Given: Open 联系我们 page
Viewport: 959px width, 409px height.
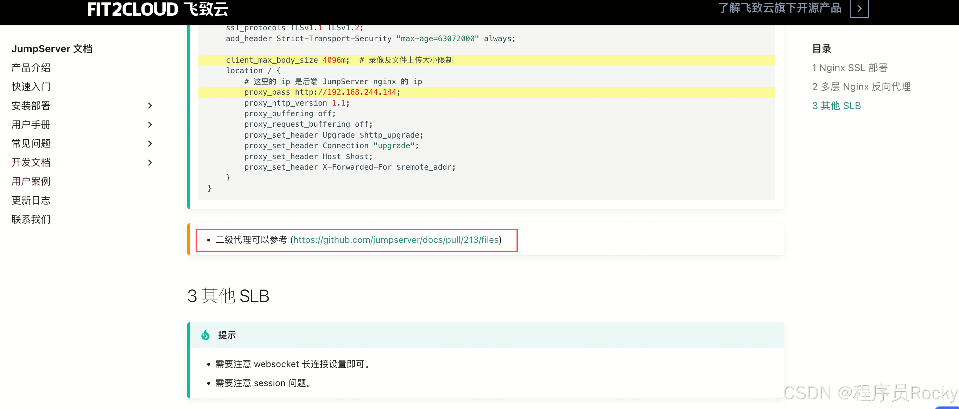Looking at the screenshot, I should 31,219.
